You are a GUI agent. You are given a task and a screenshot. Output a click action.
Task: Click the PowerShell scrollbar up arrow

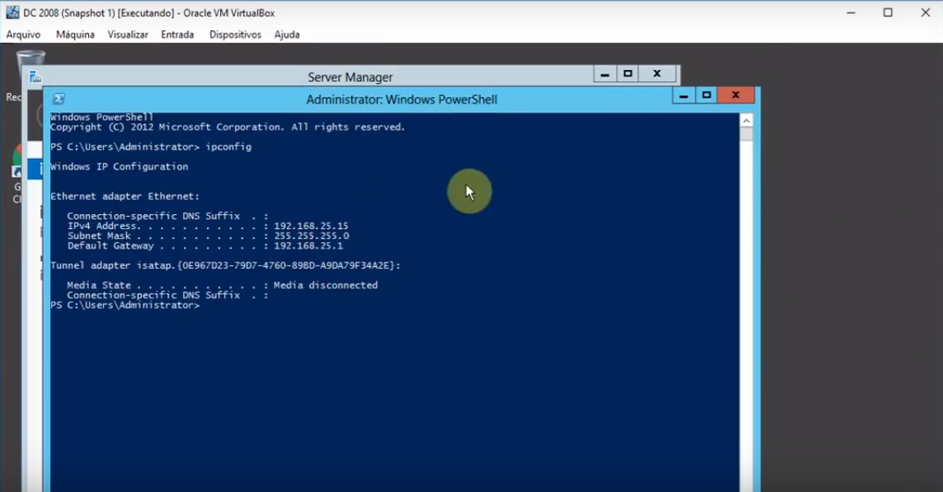tap(746, 120)
